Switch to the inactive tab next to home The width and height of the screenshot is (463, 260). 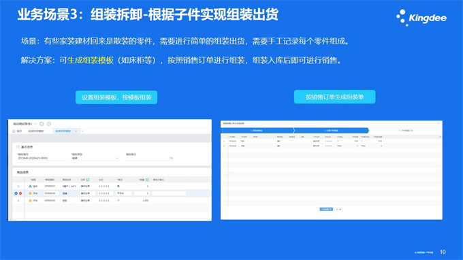36,131
